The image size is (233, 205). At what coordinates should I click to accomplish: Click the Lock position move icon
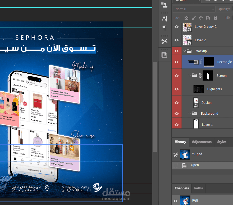[201, 18]
